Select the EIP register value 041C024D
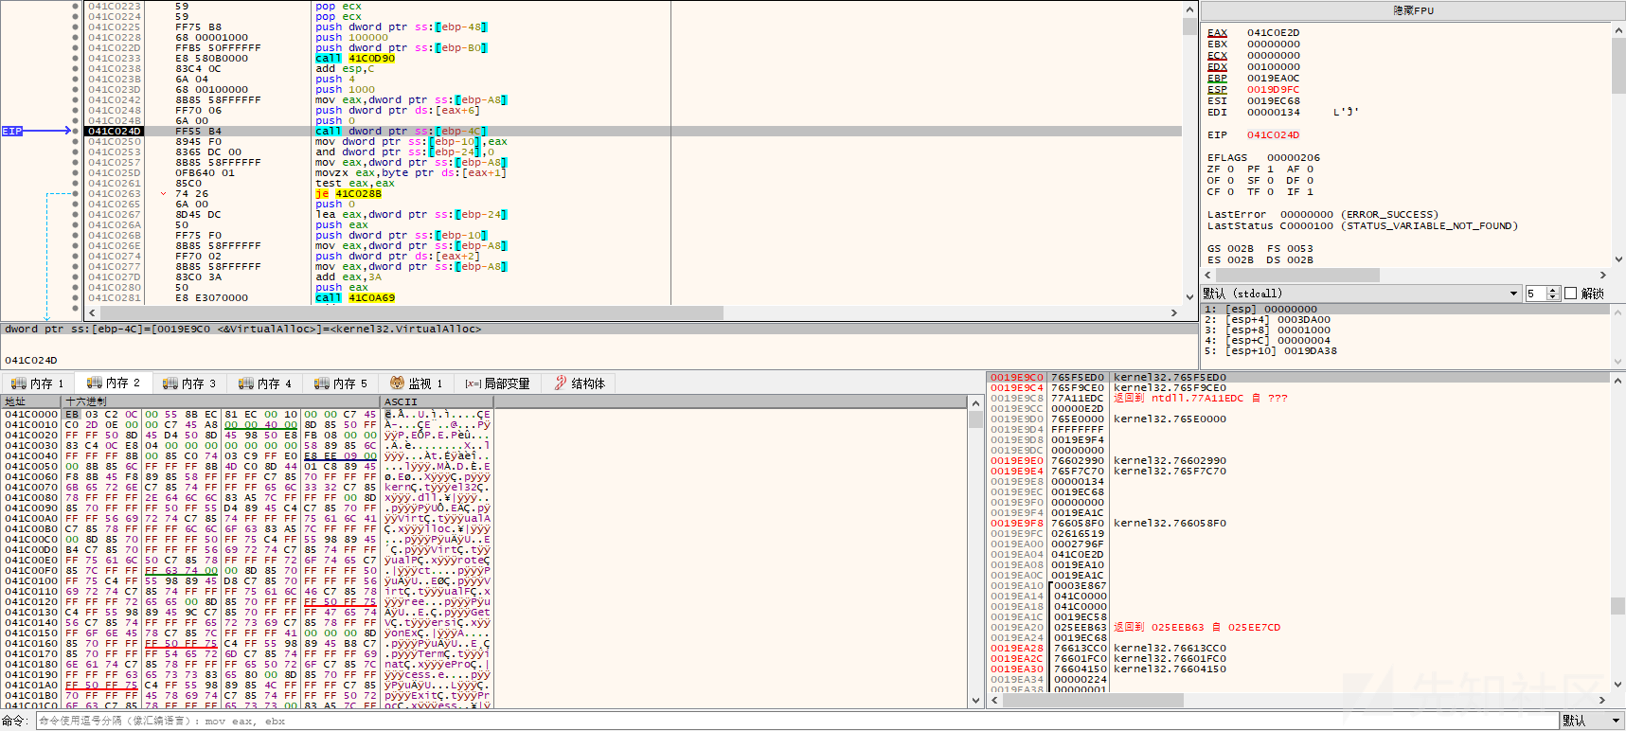This screenshot has height=731, width=1626. tap(1273, 134)
